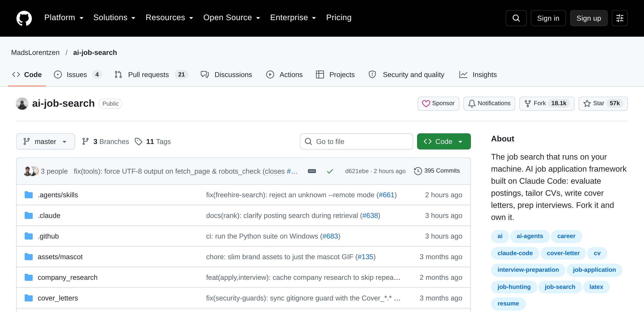
Task: Star the repository
Action: pyautogui.click(x=603, y=103)
